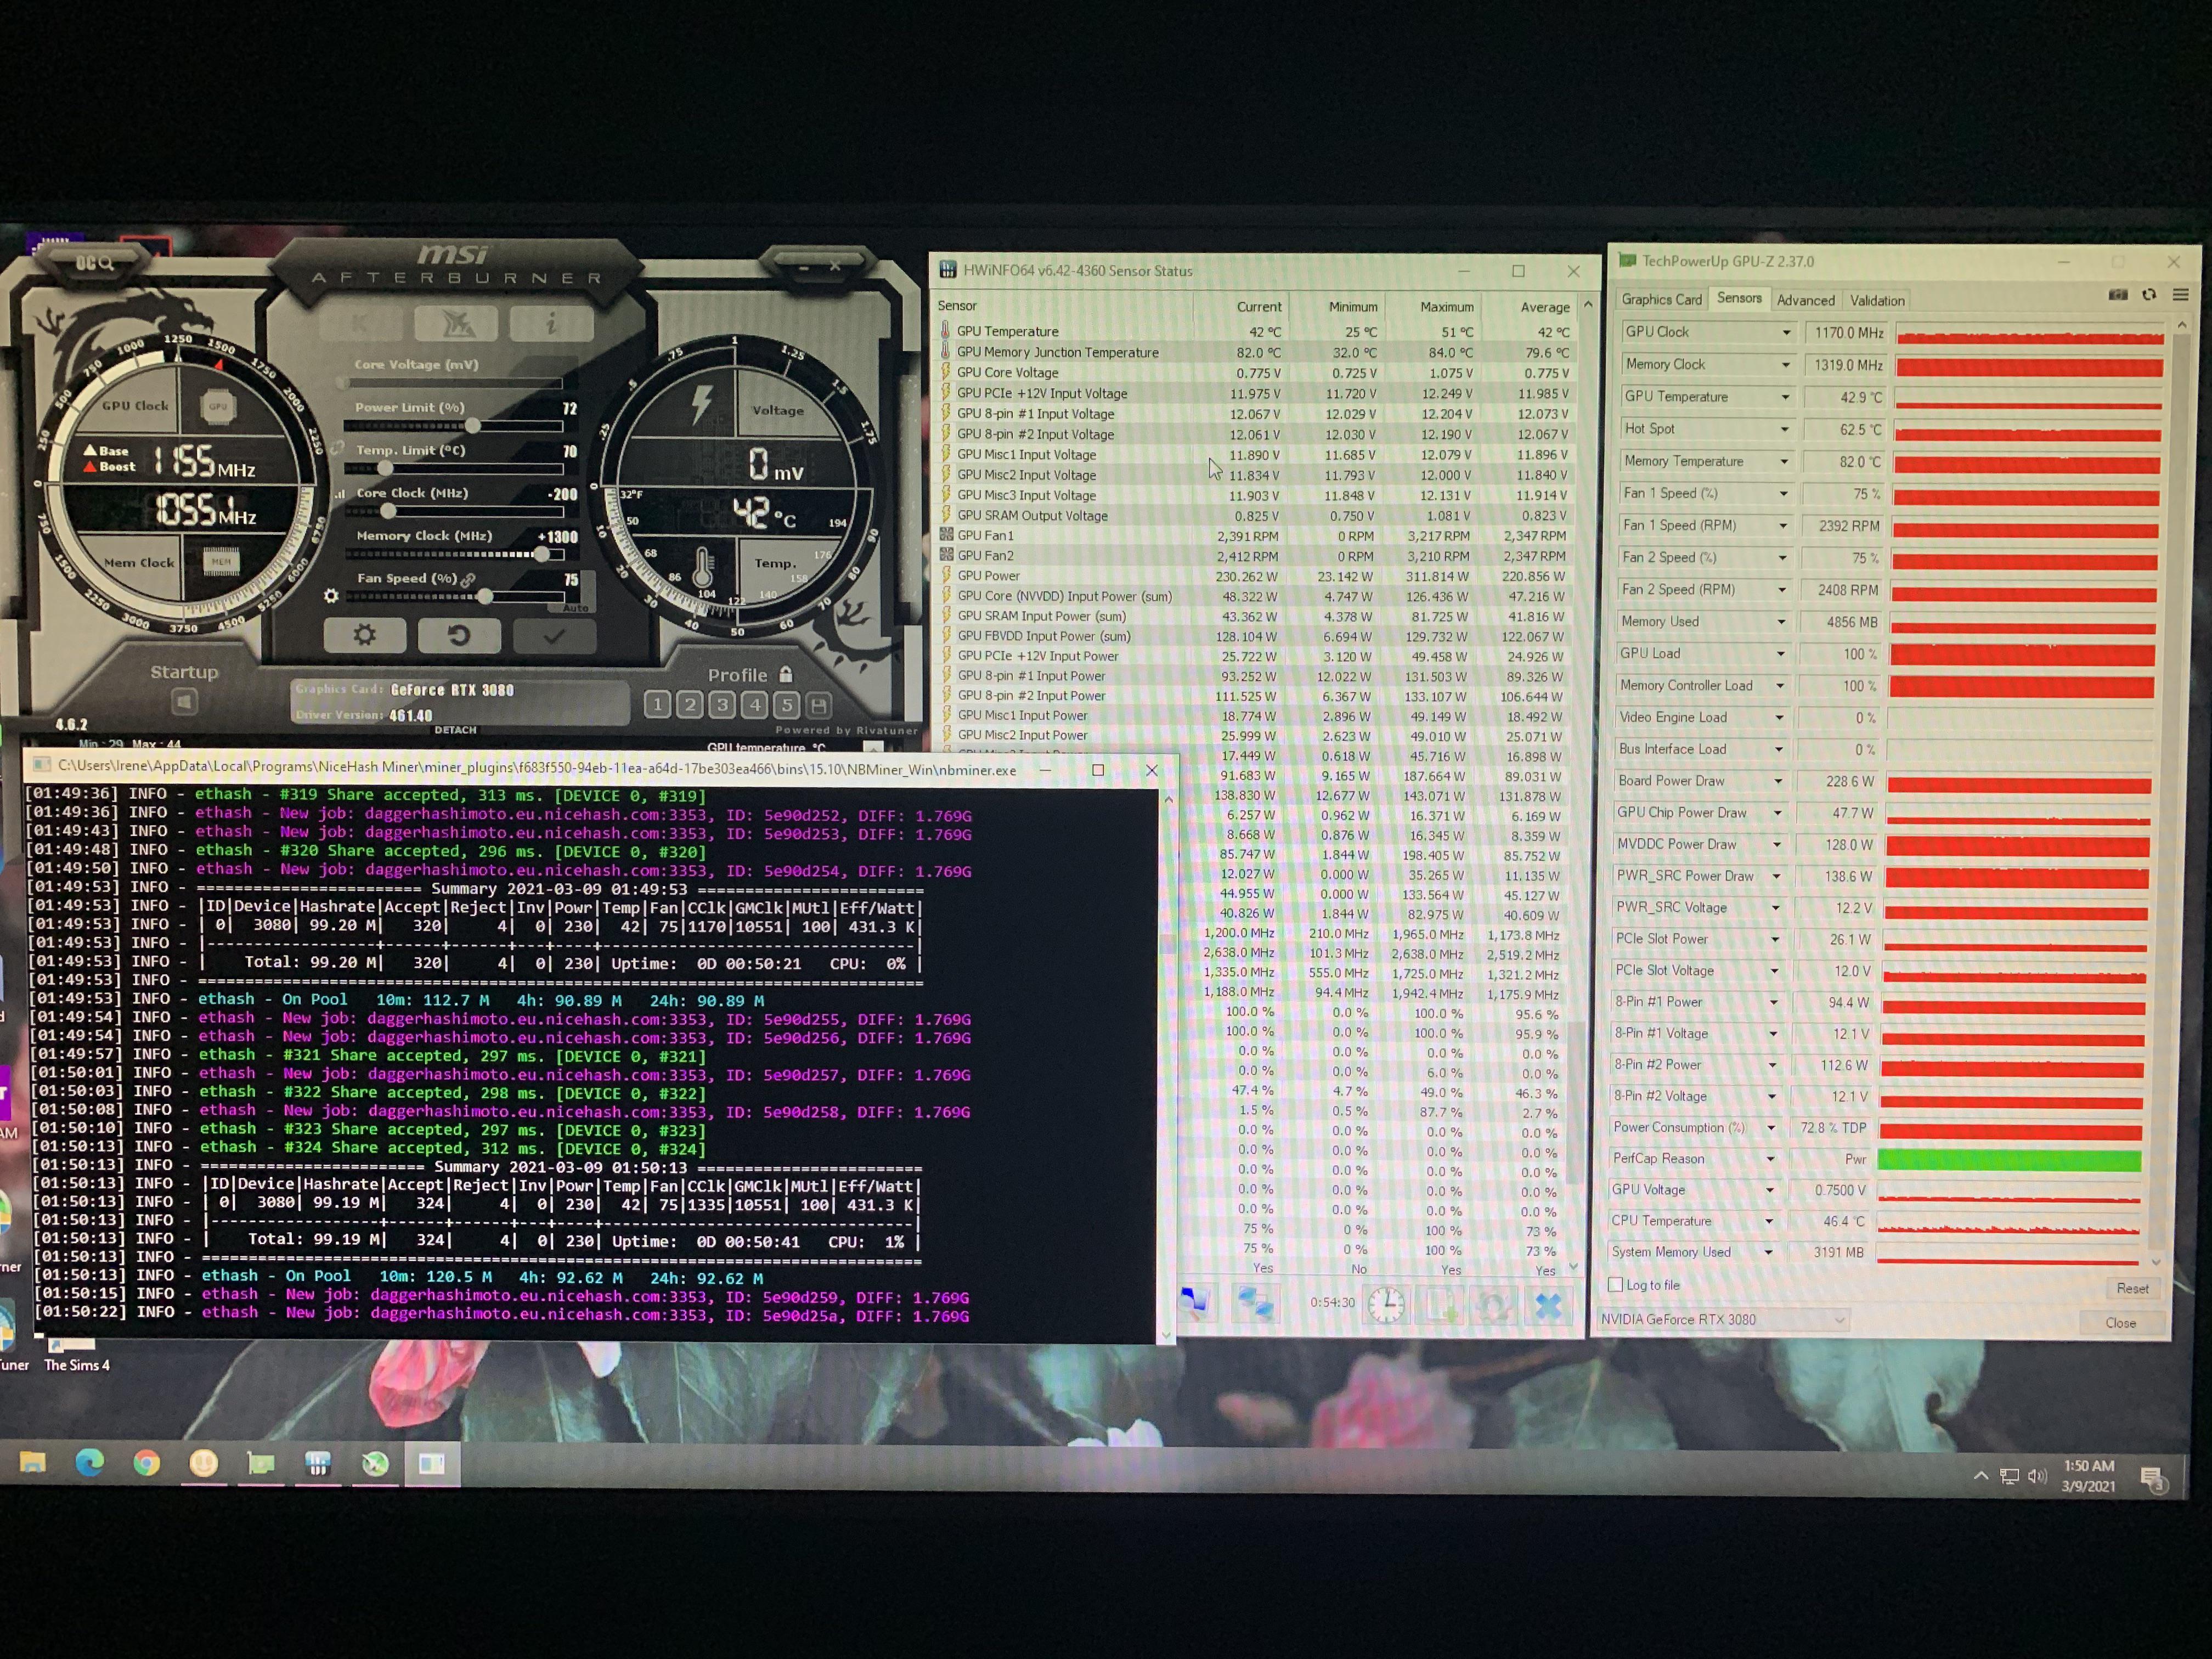Image resolution: width=2212 pixels, height=1659 pixels.
Task: Click the Reset button in GPU-Z
Action: tap(2133, 1288)
